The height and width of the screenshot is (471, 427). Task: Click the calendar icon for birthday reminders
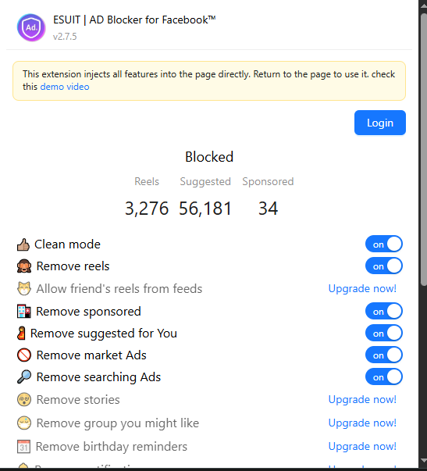coord(23,447)
